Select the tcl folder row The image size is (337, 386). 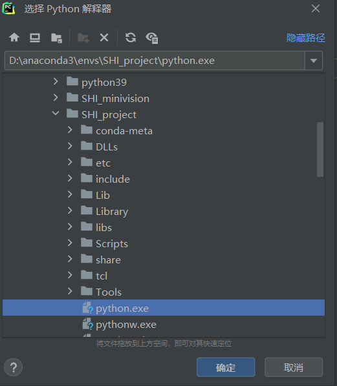click(164, 276)
